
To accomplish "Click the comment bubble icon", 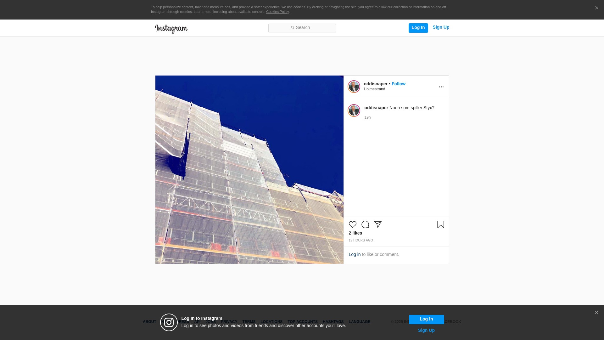I will point(365,224).
